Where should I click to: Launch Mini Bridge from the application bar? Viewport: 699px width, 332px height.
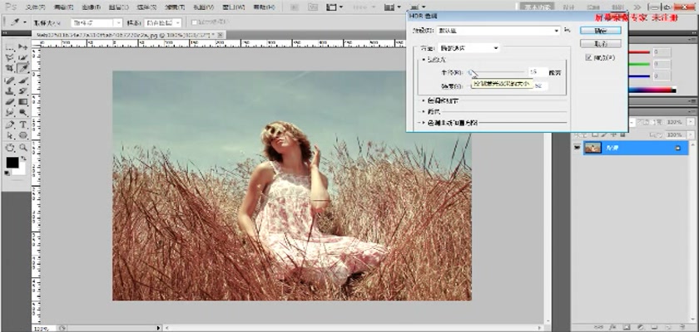point(314,7)
